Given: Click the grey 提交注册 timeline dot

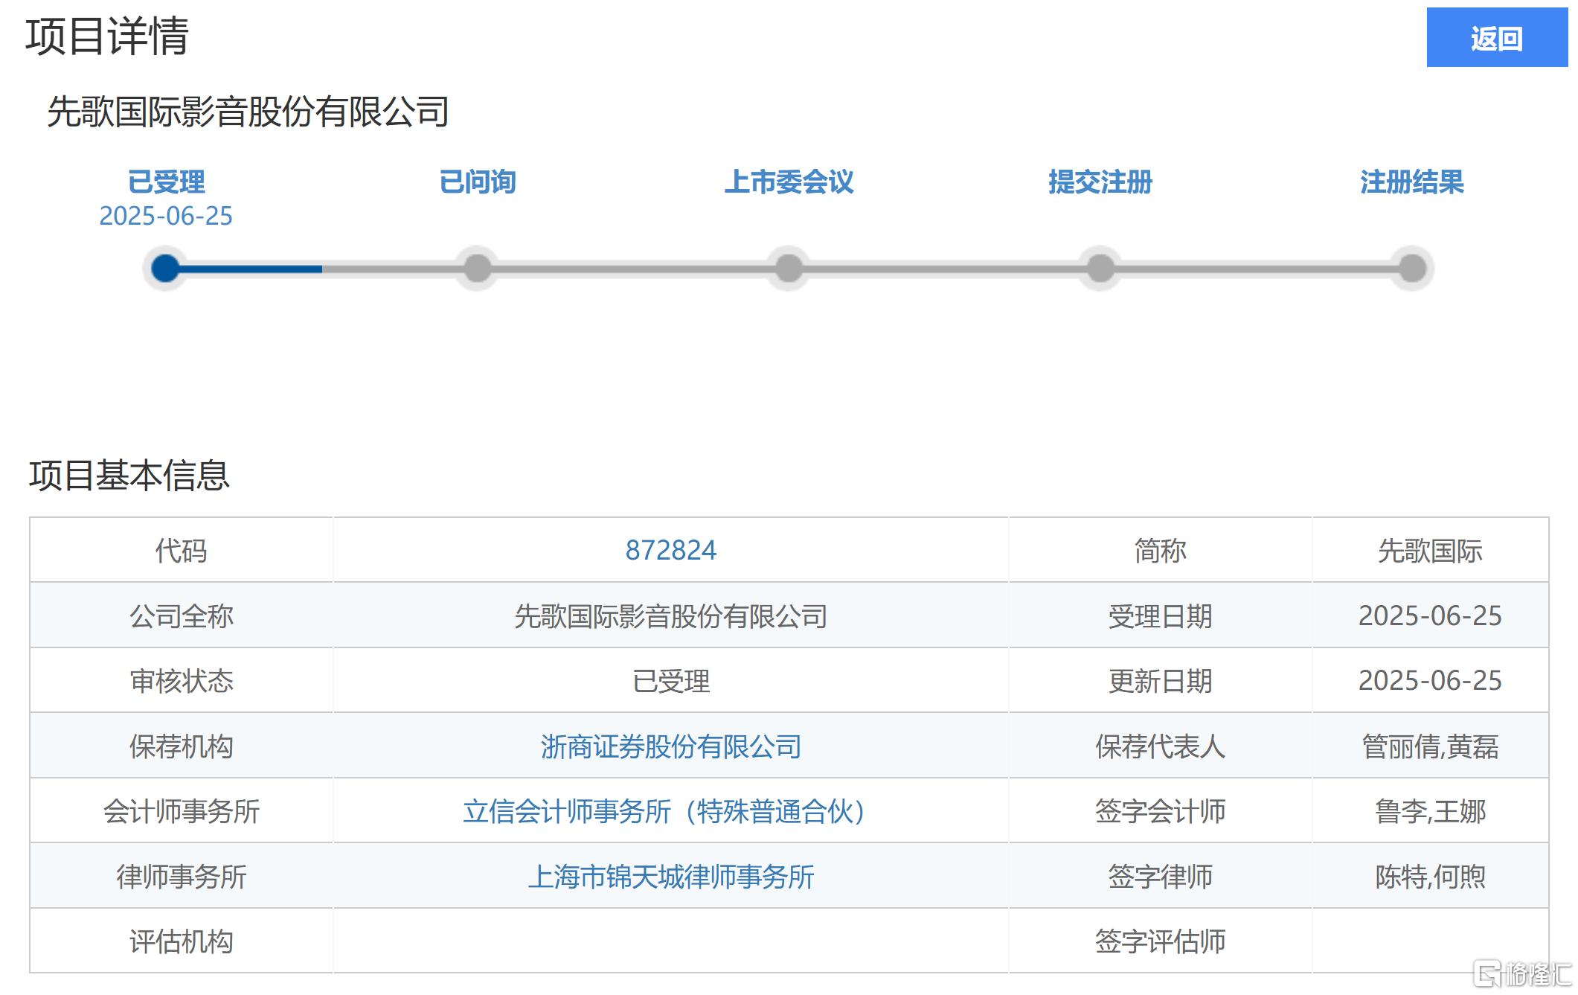Looking at the screenshot, I should (x=1100, y=268).
